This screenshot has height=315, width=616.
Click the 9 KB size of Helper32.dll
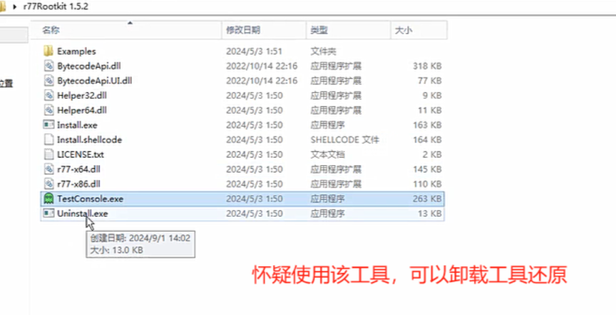tap(433, 96)
